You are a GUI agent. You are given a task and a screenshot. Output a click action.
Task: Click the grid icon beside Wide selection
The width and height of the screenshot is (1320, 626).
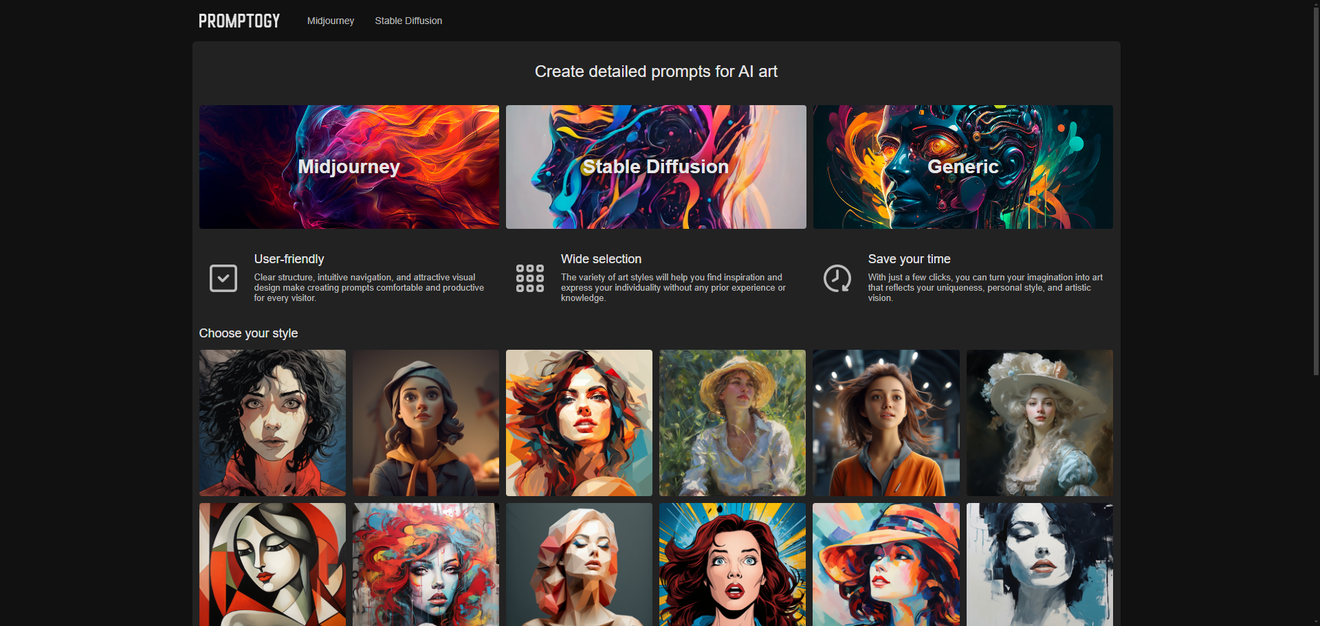pyautogui.click(x=530, y=278)
